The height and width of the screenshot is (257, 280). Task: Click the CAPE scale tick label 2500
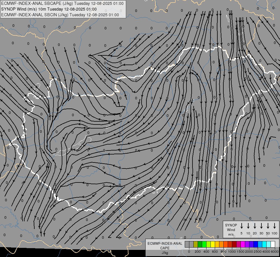tap(258, 252)
